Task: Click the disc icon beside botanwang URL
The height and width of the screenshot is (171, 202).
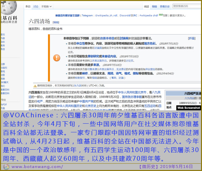Action: pos(6,167)
